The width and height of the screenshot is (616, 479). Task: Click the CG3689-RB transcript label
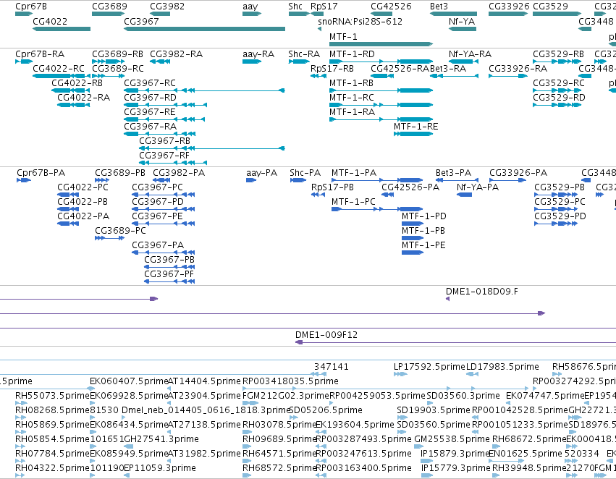pos(117,54)
